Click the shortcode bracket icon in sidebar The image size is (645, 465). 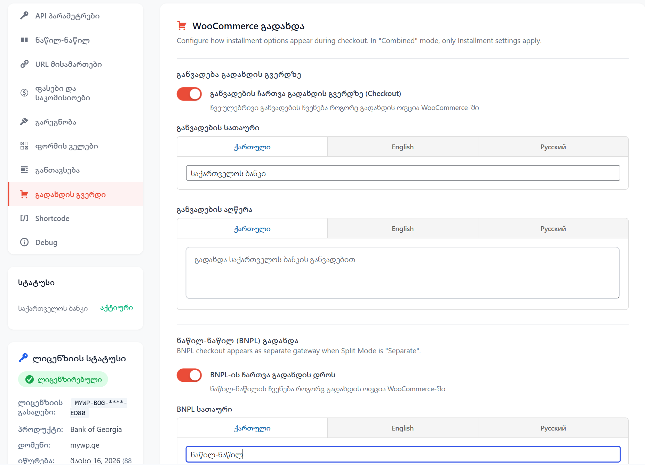(24, 218)
